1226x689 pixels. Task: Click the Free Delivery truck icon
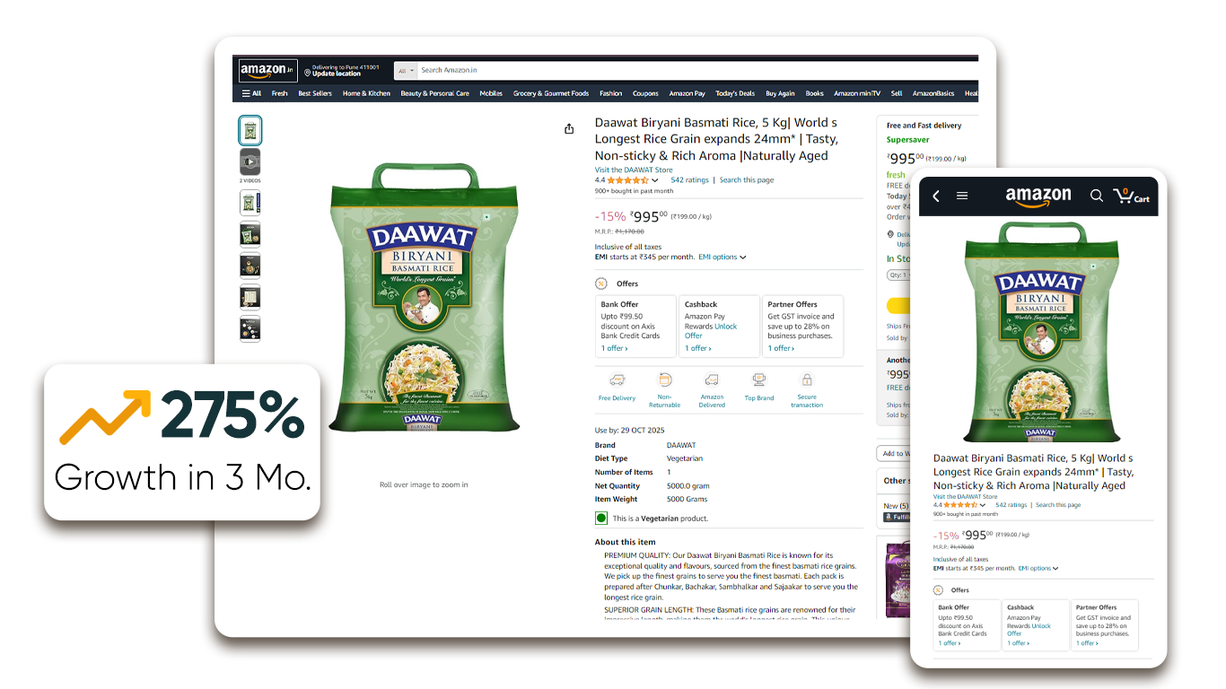click(x=617, y=380)
